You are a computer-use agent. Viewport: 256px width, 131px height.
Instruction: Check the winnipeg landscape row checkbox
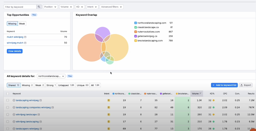[x=8, y=114]
